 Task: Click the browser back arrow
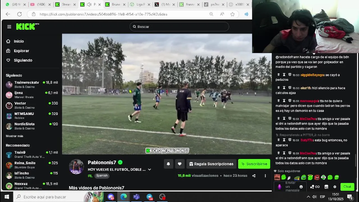click(8, 14)
